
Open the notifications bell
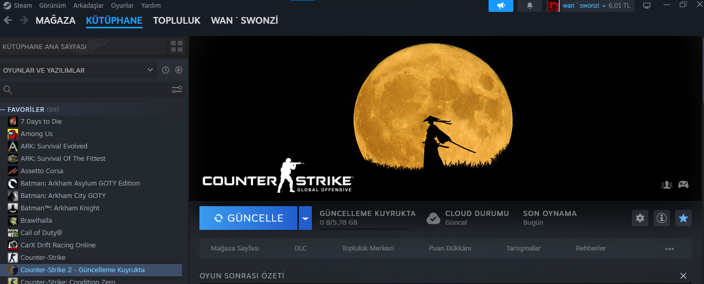pyautogui.click(x=530, y=6)
